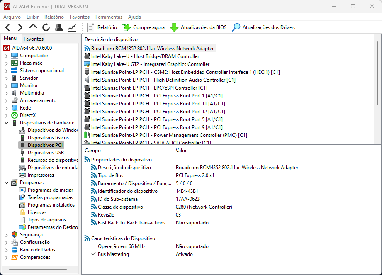This screenshot has height=275, width=382.
Task: Select the Configuração gear icon
Action: (15, 242)
